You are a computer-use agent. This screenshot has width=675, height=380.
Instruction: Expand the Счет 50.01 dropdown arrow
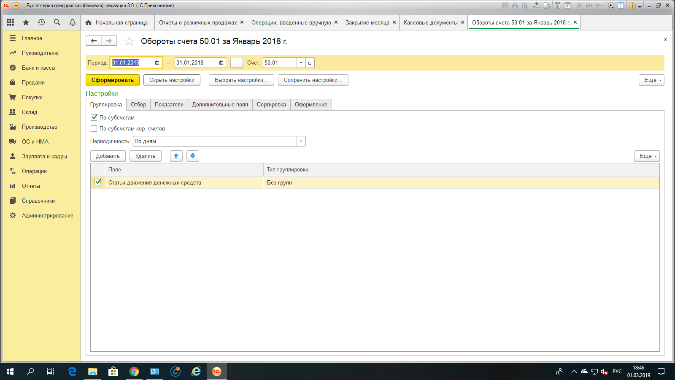(301, 62)
